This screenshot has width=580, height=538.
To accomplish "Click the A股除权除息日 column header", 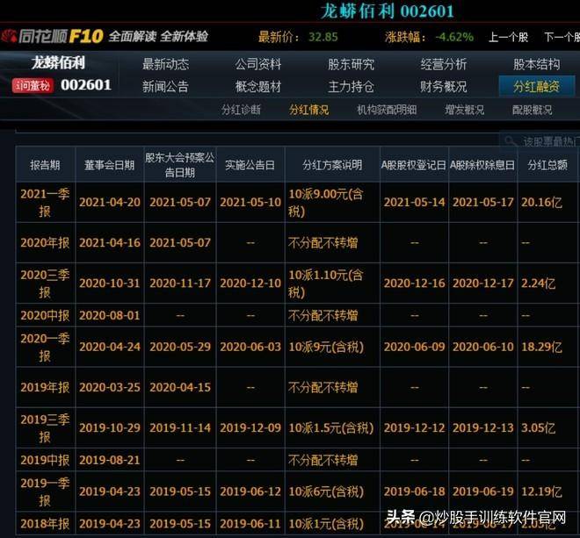I will (x=482, y=165).
